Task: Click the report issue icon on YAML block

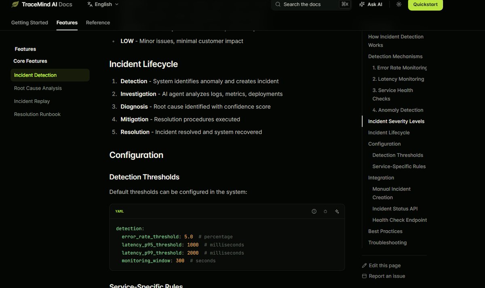Action: pyautogui.click(x=314, y=211)
